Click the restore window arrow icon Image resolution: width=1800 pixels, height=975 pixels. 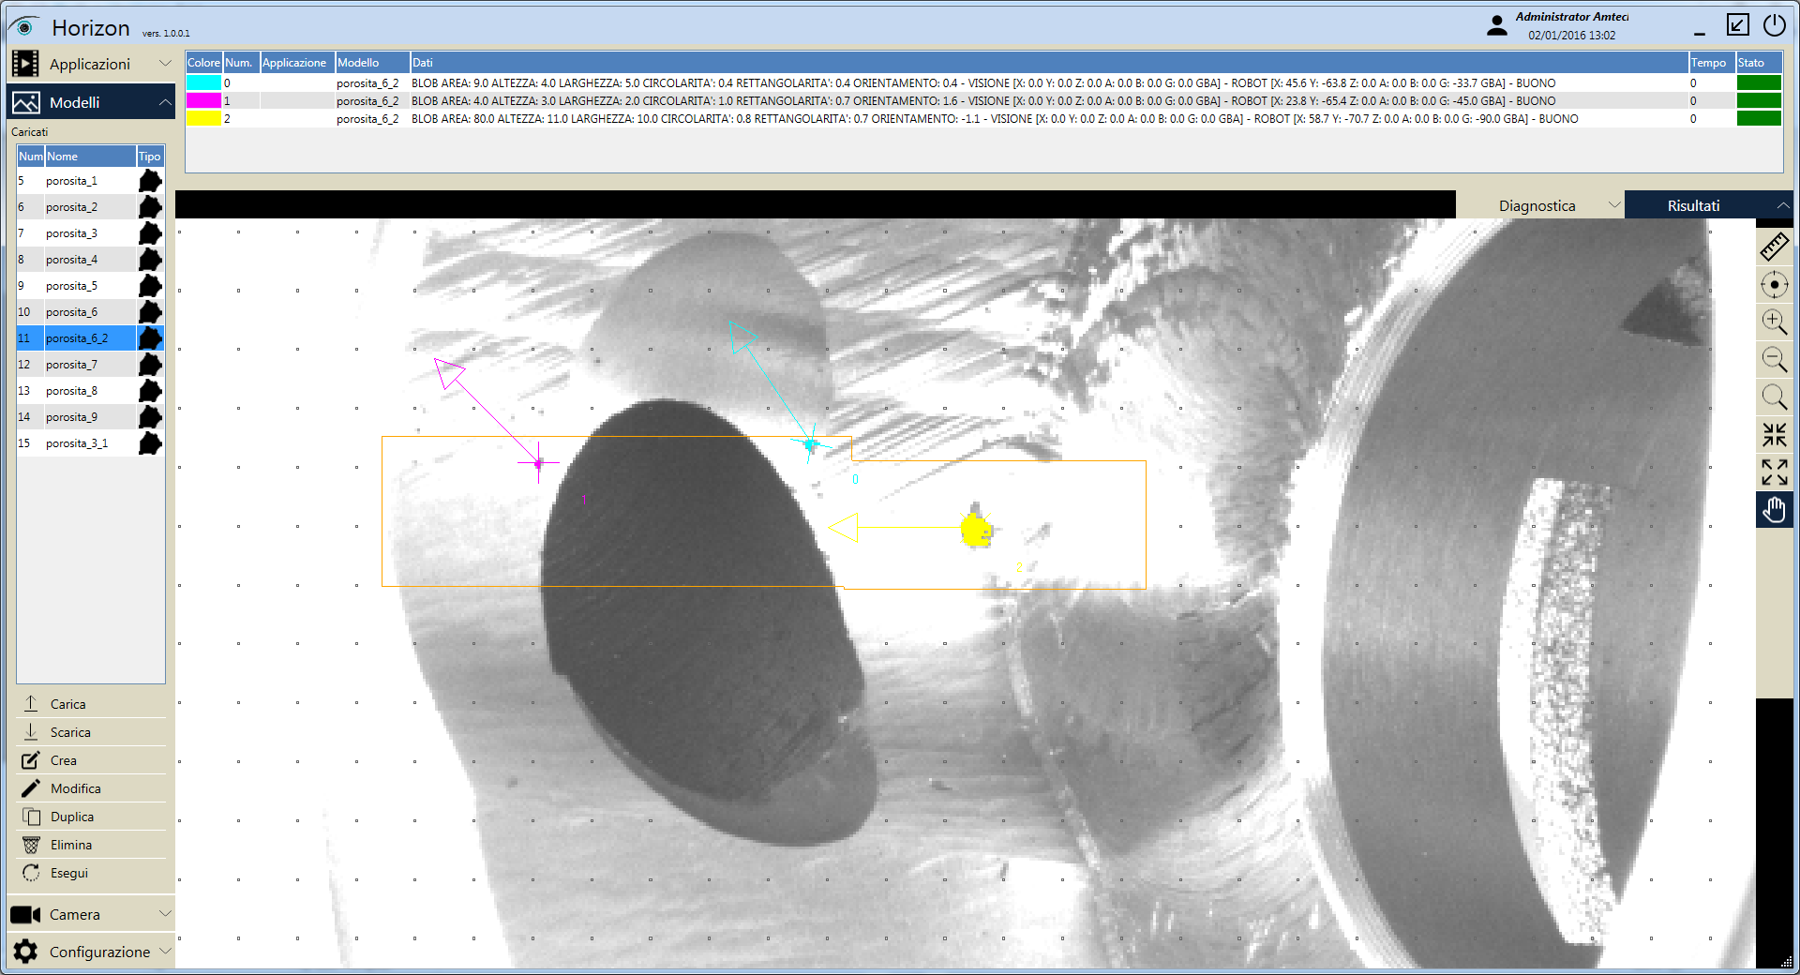tap(1737, 25)
